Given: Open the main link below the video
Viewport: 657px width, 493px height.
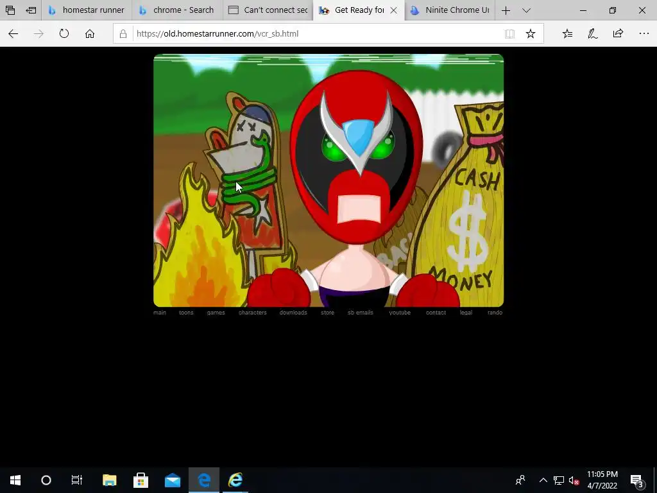Looking at the screenshot, I should click(160, 313).
